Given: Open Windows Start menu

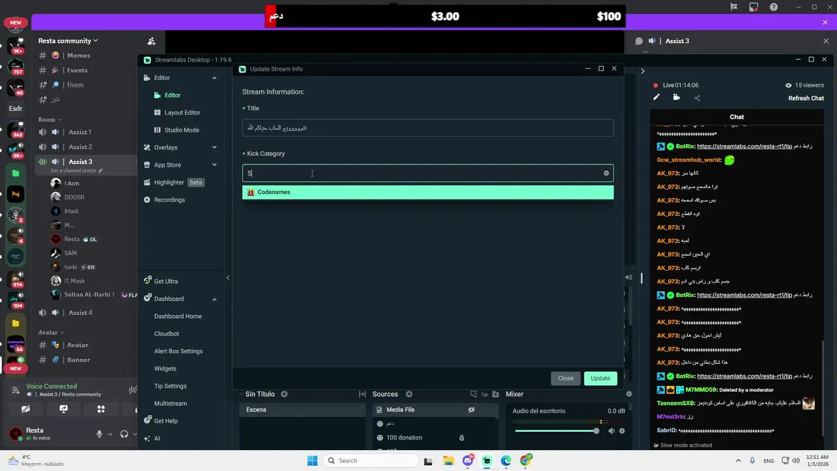Looking at the screenshot, I should click(312, 461).
